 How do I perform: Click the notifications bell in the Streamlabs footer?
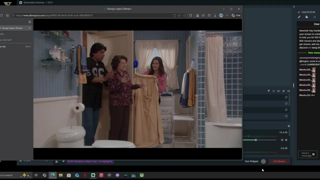pos(63,161)
